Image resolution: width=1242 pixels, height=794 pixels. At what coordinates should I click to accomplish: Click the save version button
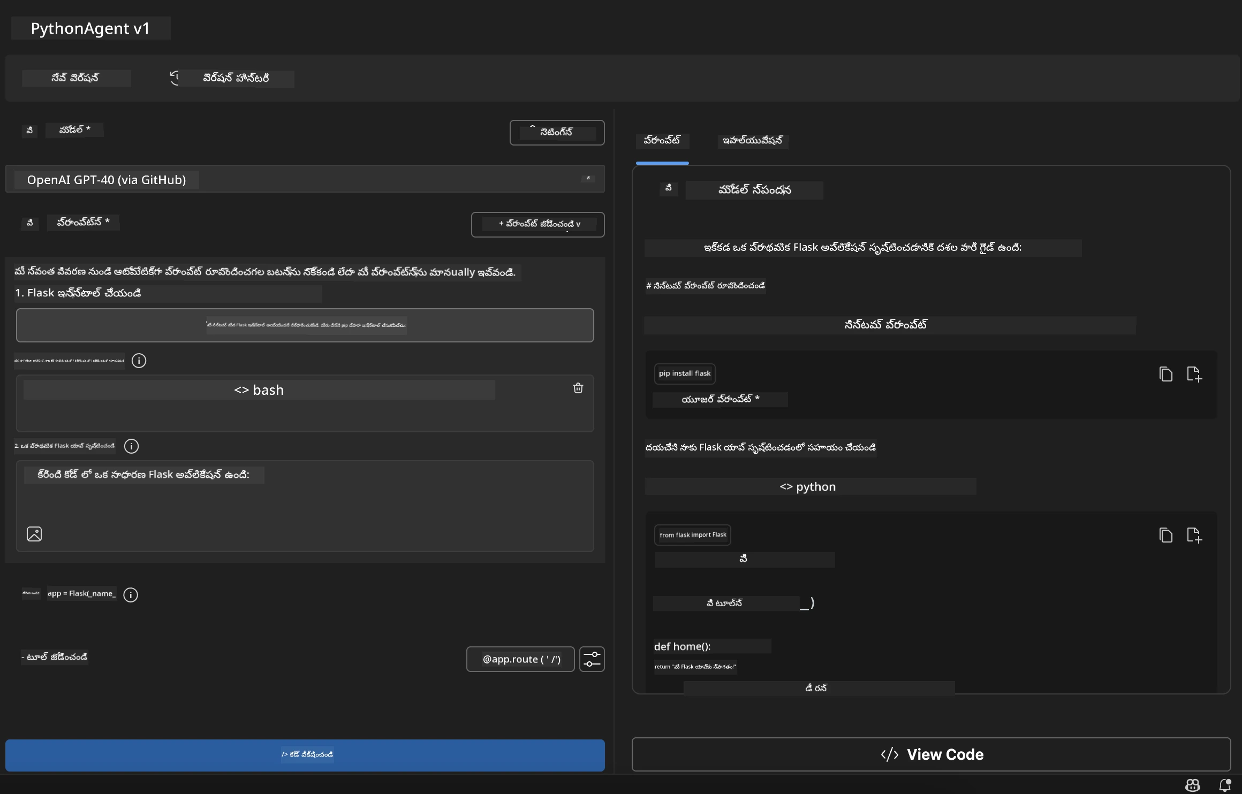[76, 78]
